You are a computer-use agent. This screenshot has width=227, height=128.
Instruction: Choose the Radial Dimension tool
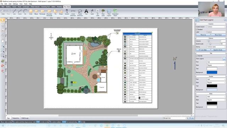coord(80,13)
